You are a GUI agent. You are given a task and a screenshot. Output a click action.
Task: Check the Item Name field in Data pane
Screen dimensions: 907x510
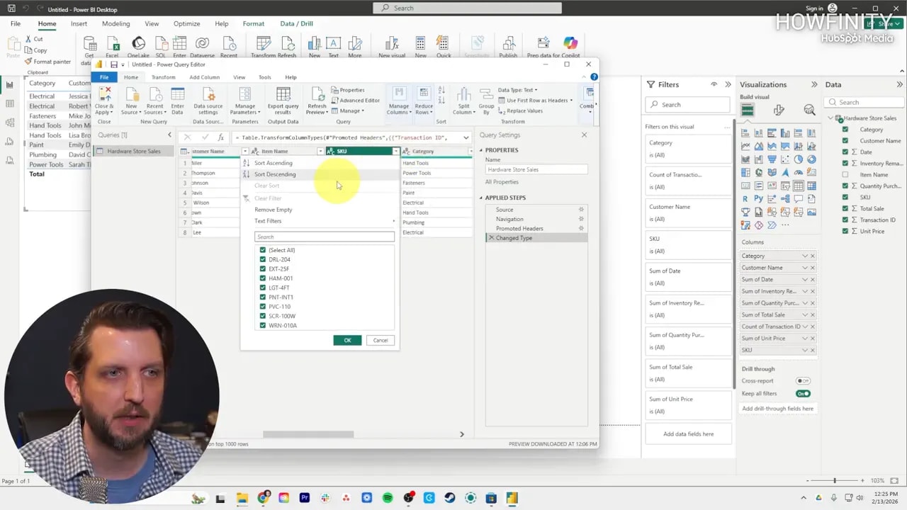[845, 175]
